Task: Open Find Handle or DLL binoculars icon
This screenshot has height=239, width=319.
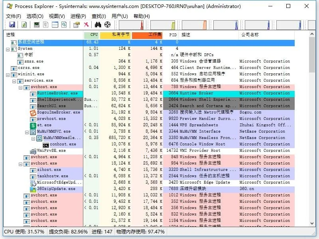Action: [98, 25]
